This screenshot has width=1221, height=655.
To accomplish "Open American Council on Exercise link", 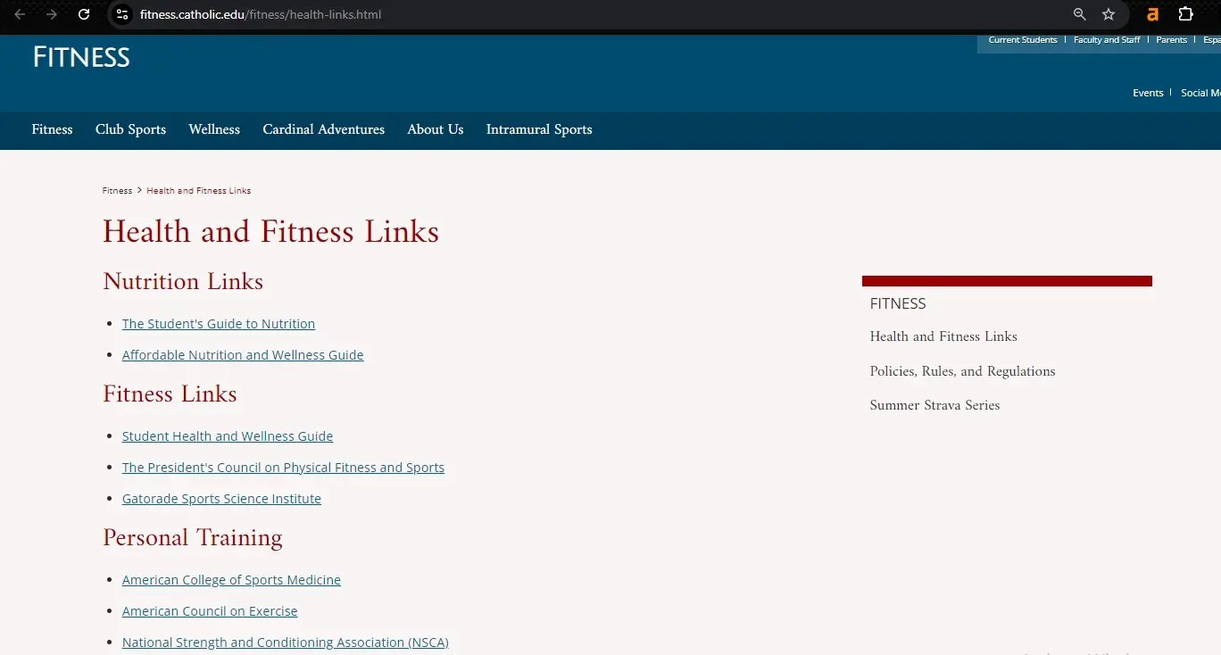I will click(x=210, y=611).
